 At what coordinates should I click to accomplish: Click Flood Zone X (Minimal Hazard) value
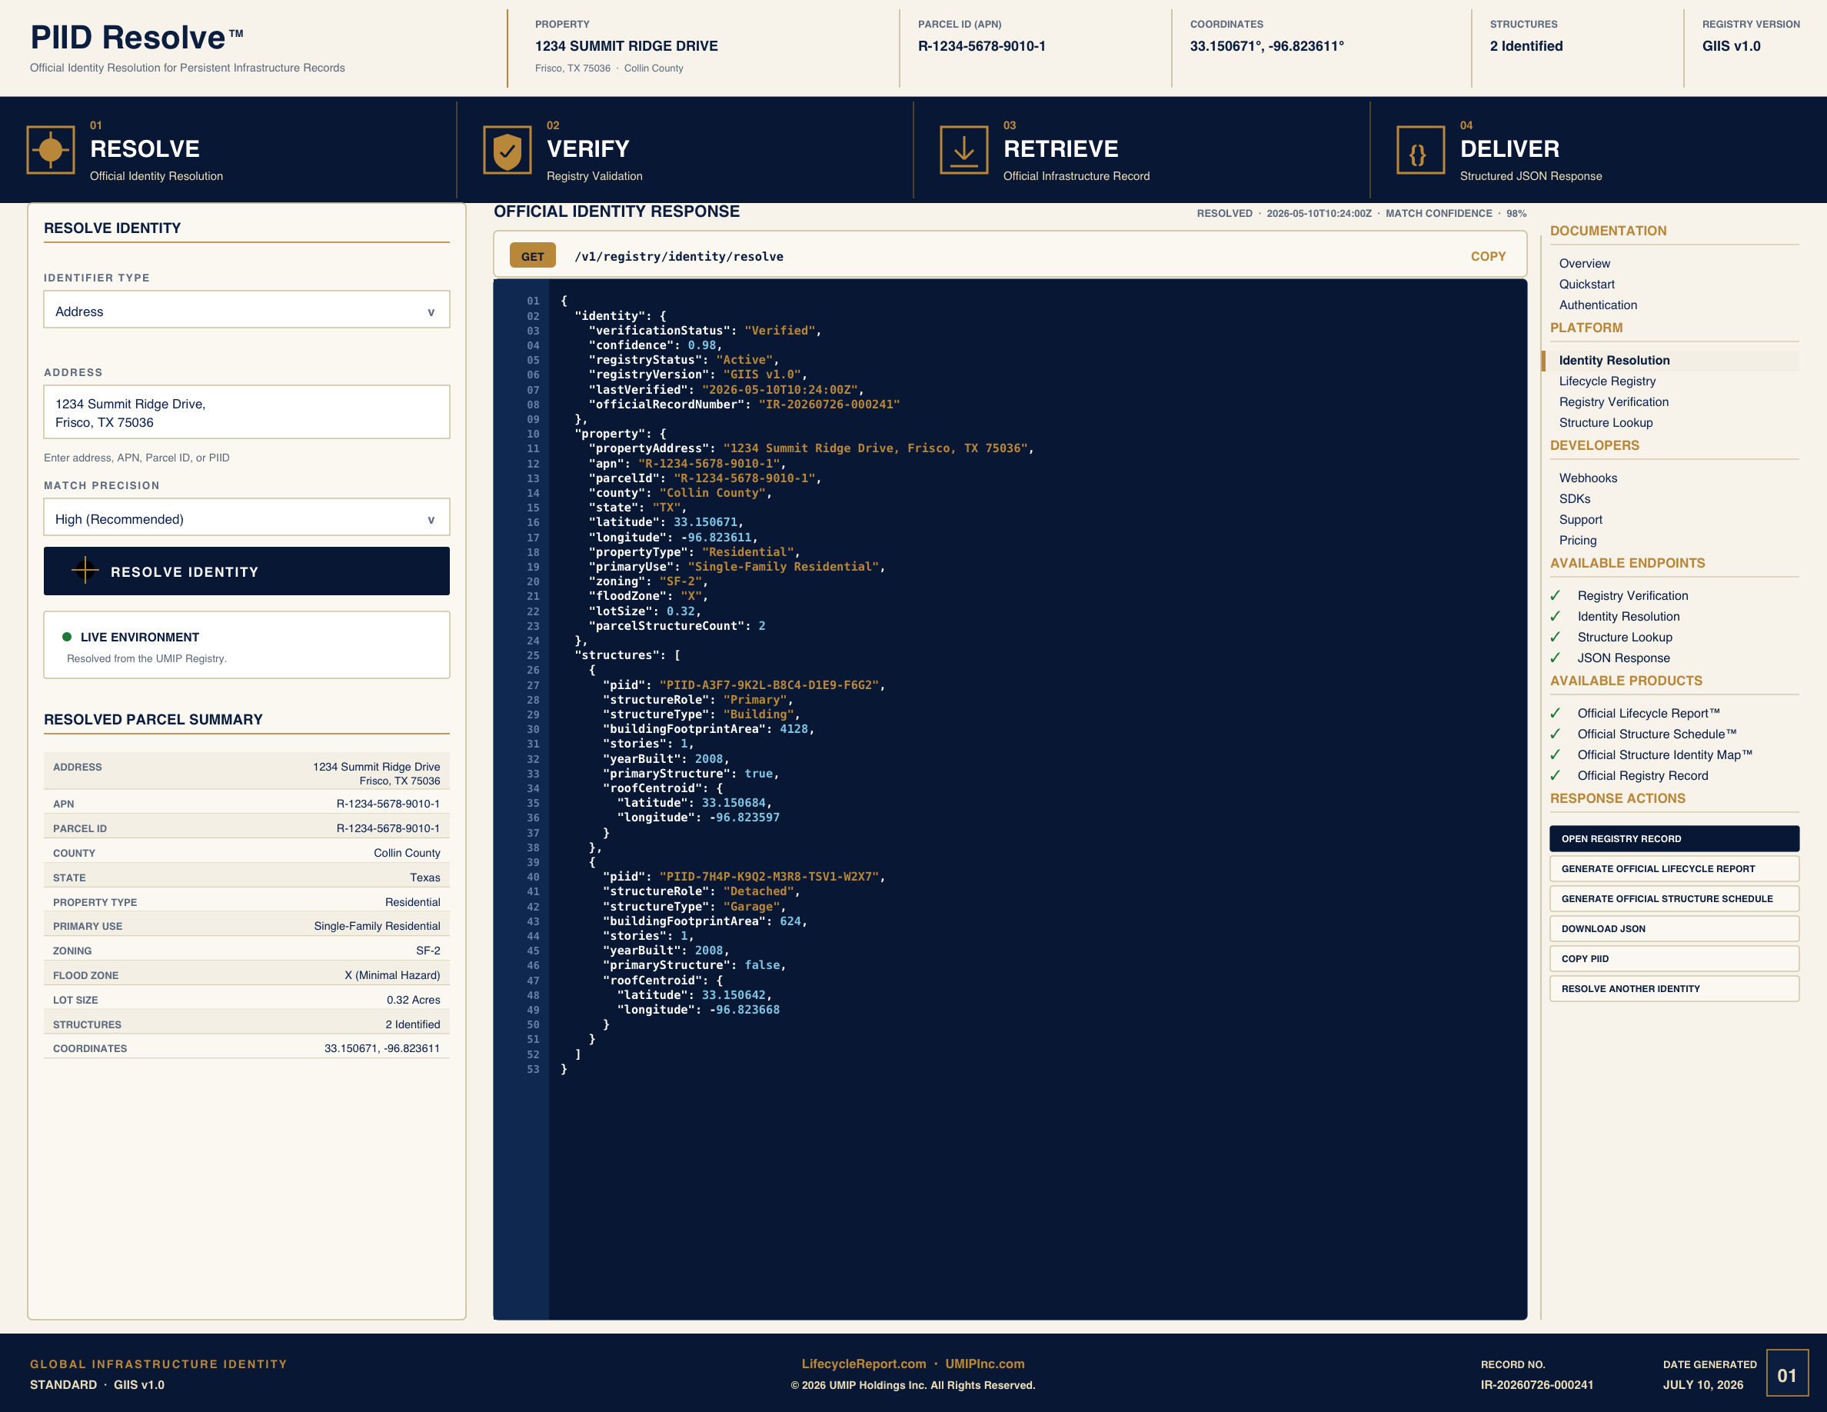(x=392, y=975)
